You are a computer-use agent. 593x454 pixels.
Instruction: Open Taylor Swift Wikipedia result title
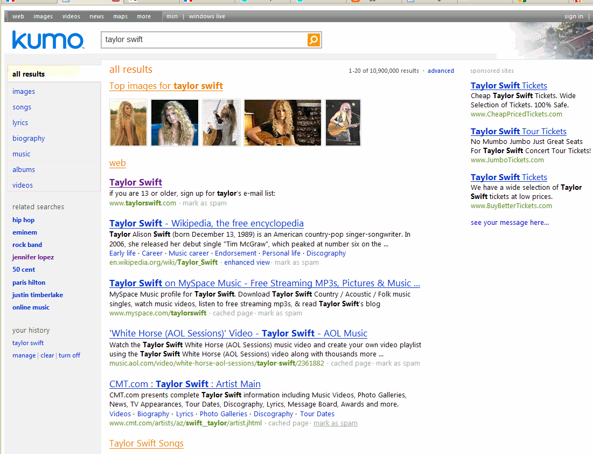coord(206,223)
